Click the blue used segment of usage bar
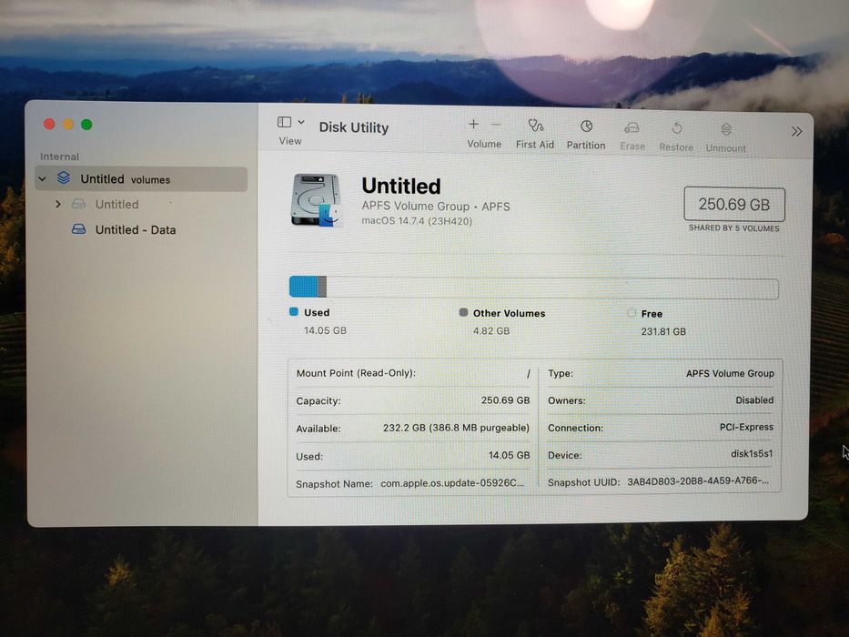The height and width of the screenshot is (637, 849). [303, 287]
